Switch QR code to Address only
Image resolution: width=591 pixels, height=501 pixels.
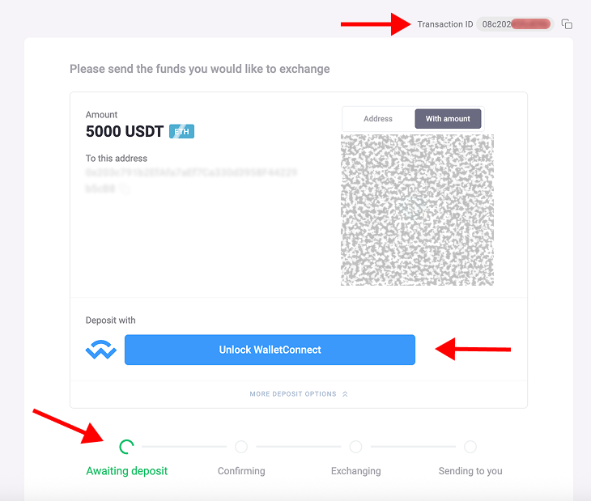click(x=378, y=119)
